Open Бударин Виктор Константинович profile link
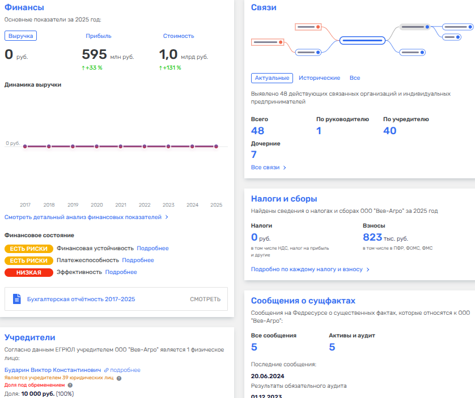This screenshot has height=398, width=475. [53, 370]
